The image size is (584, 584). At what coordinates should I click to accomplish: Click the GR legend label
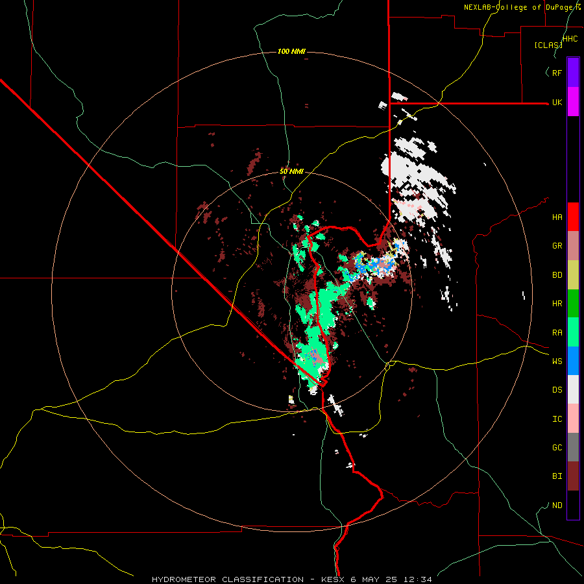[x=557, y=246]
